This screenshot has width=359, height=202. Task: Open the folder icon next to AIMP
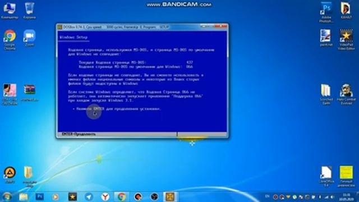pos(30,176)
